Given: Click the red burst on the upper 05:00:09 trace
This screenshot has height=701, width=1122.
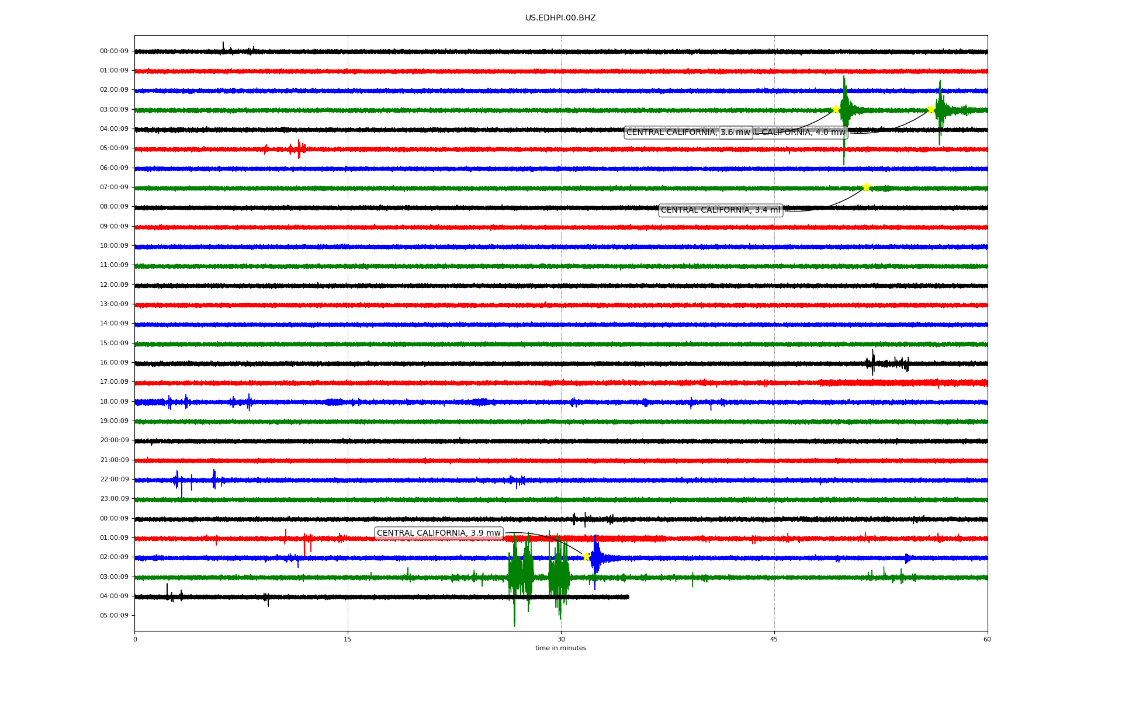Looking at the screenshot, I should click(x=298, y=149).
